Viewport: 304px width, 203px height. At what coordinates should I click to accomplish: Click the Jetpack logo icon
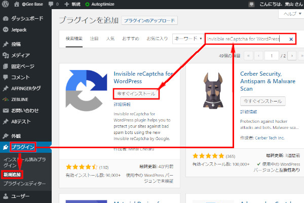pyautogui.click(x=6, y=29)
